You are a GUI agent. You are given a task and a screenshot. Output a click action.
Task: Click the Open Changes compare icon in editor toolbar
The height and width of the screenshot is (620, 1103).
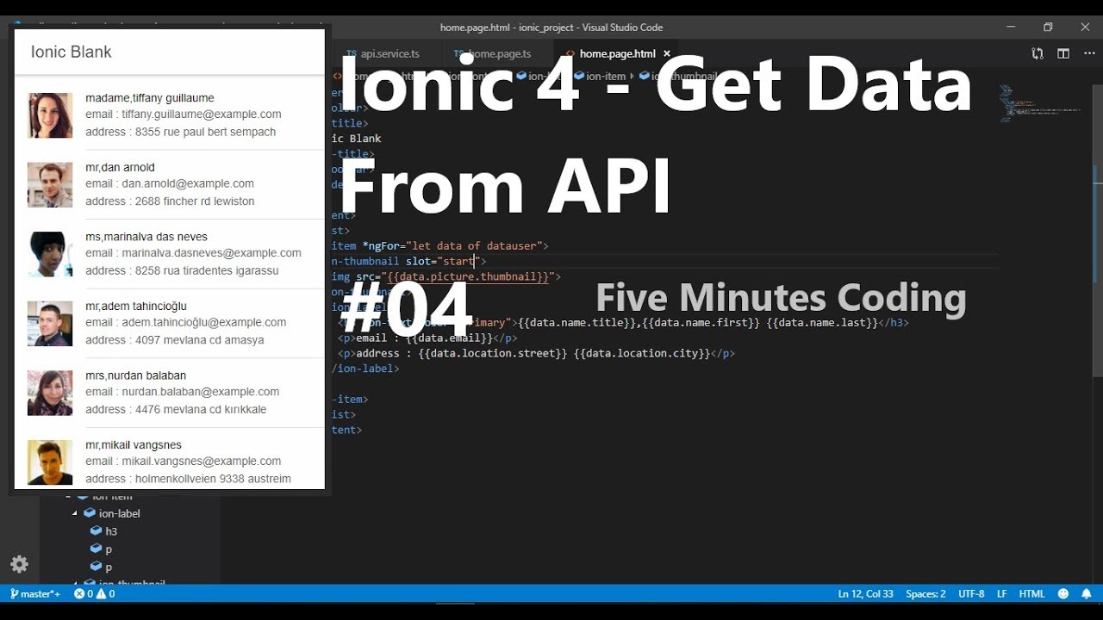(1038, 53)
